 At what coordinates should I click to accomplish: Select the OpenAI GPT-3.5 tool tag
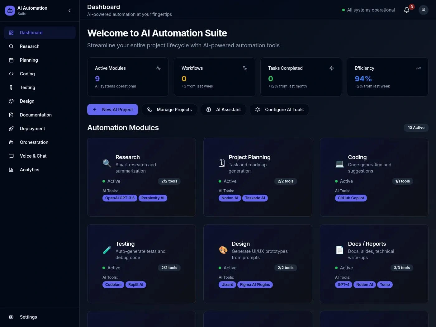[x=120, y=198]
